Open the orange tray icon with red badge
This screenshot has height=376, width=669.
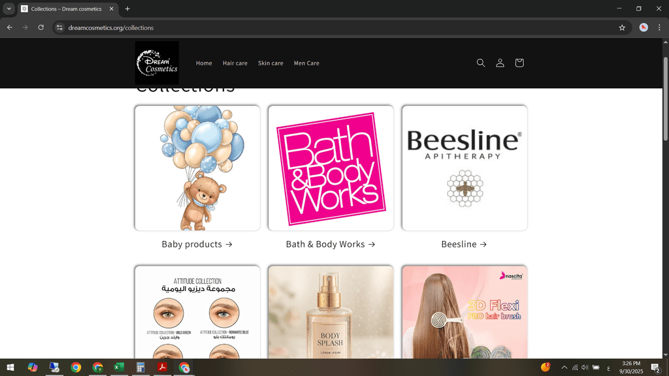546,367
